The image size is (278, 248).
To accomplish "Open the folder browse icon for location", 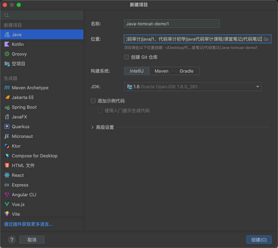I will [266, 39].
